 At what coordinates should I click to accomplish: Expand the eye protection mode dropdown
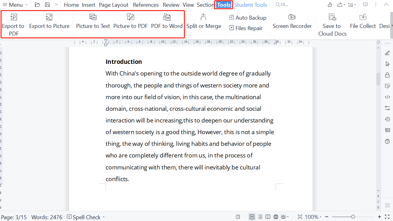pos(288,217)
